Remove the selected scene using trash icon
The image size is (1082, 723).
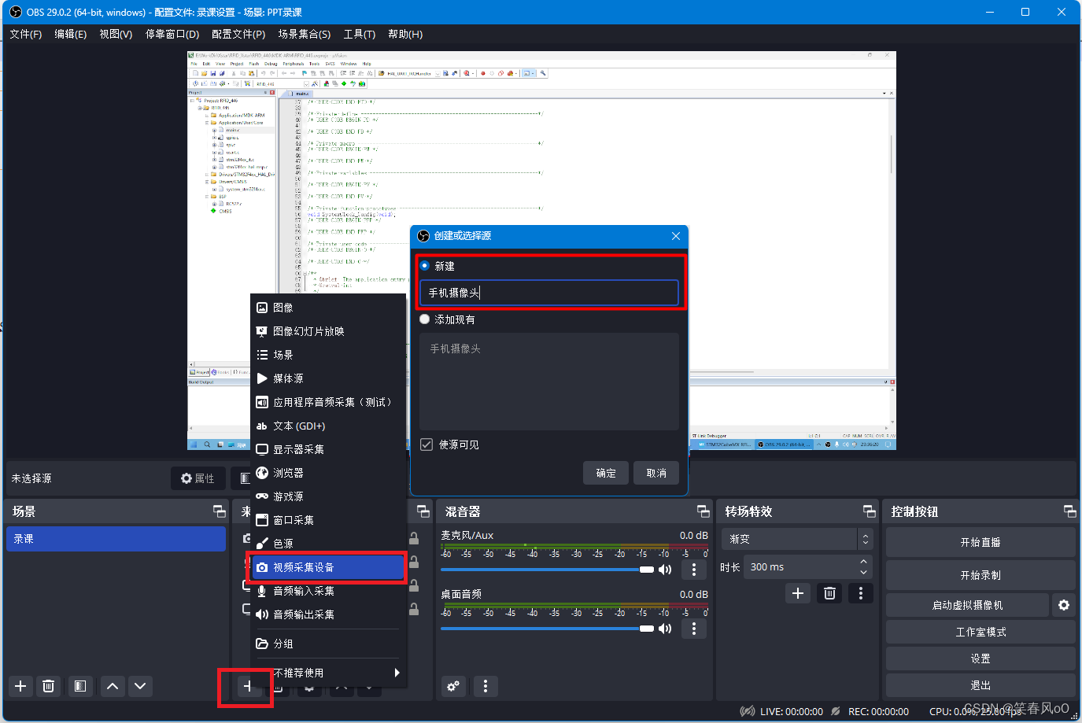48,686
